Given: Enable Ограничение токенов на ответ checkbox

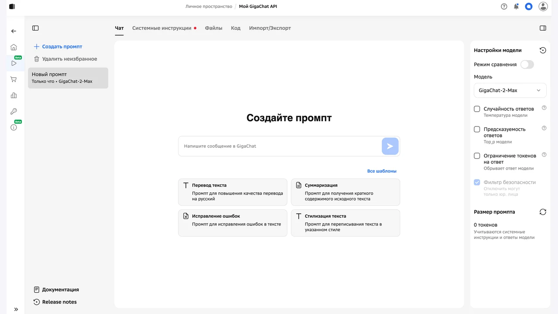Looking at the screenshot, I should point(477,156).
